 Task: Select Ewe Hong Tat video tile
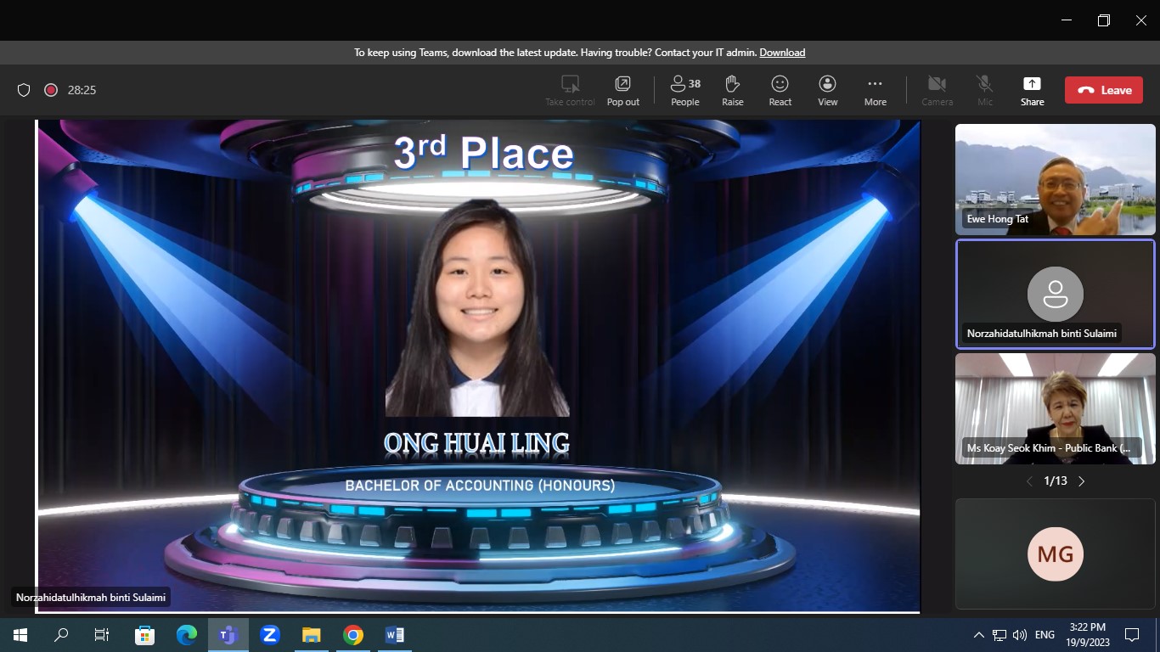point(1055,179)
